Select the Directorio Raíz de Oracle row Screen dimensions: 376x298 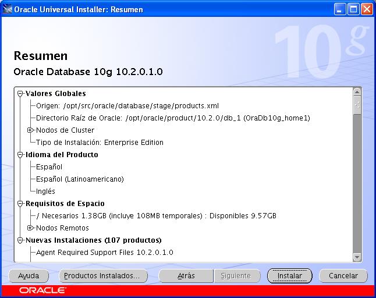(x=173, y=118)
